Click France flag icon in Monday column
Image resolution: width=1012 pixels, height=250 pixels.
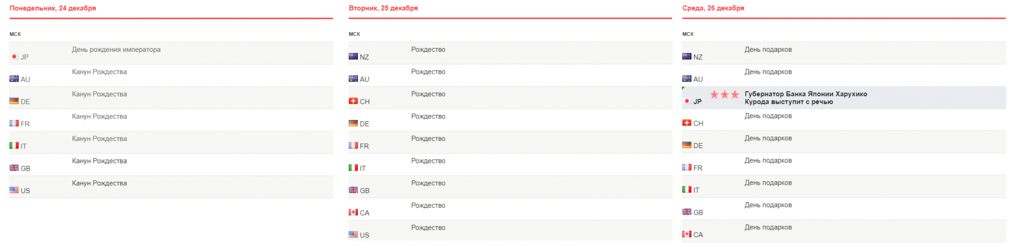14,123
